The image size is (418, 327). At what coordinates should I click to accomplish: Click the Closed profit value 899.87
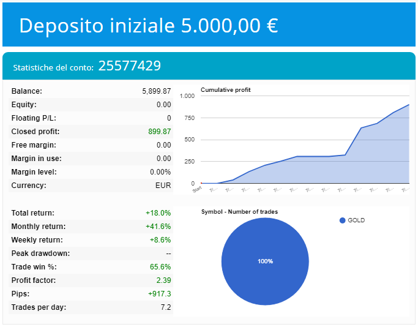tap(159, 132)
